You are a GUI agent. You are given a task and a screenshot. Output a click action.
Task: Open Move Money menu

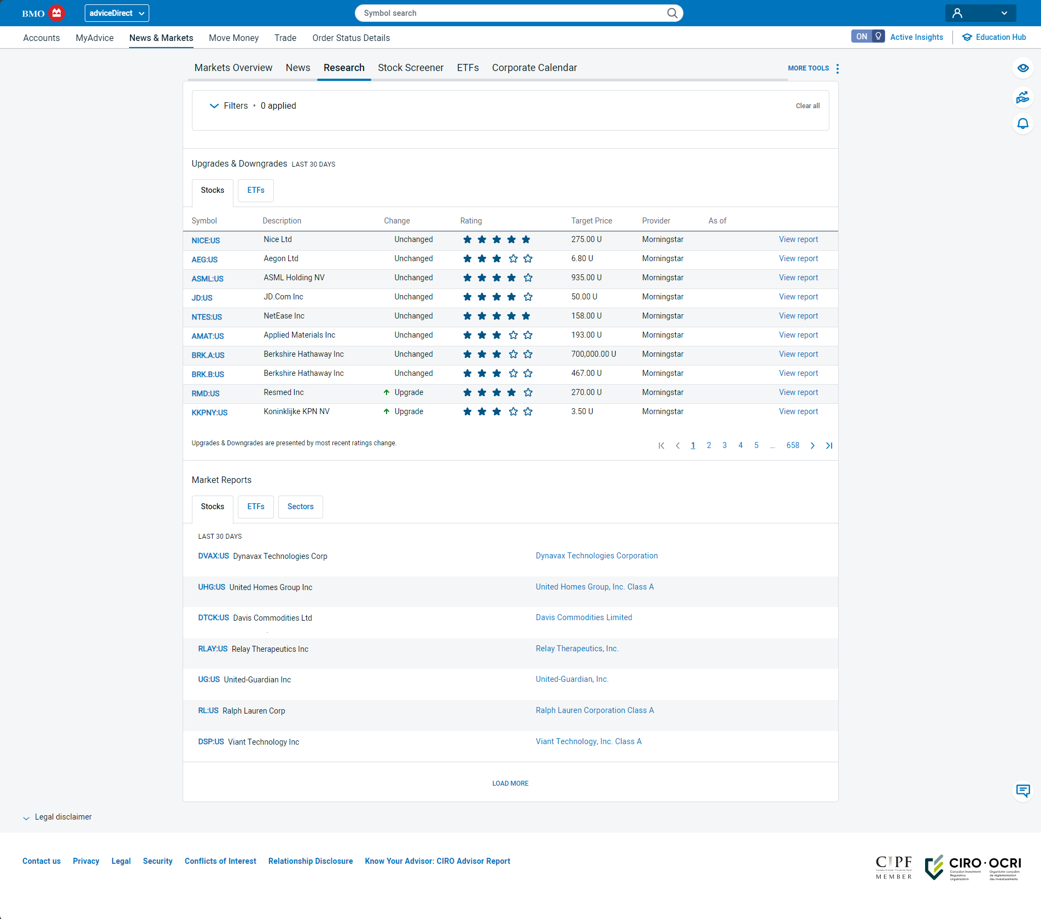(x=233, y=38)
